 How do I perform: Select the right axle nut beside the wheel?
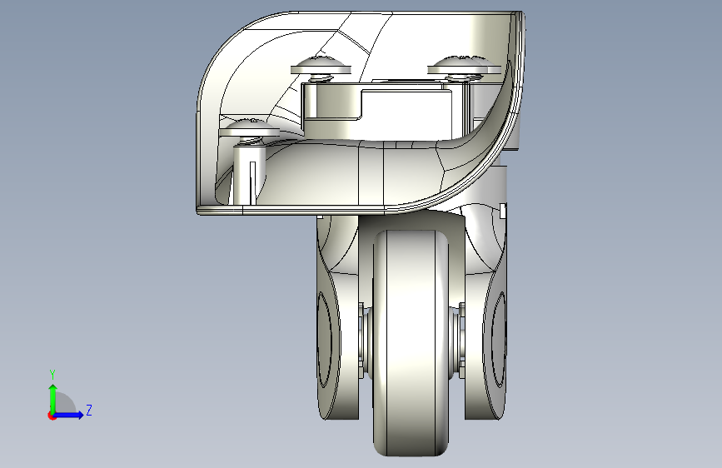(461, 341)
